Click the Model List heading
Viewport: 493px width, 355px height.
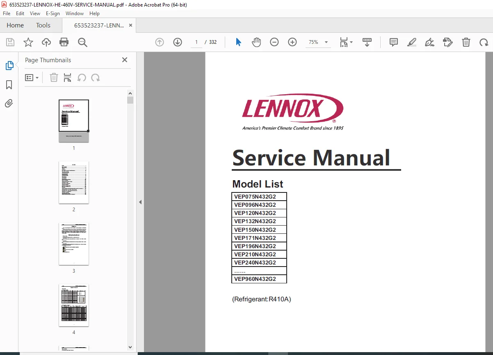[258, 184]
